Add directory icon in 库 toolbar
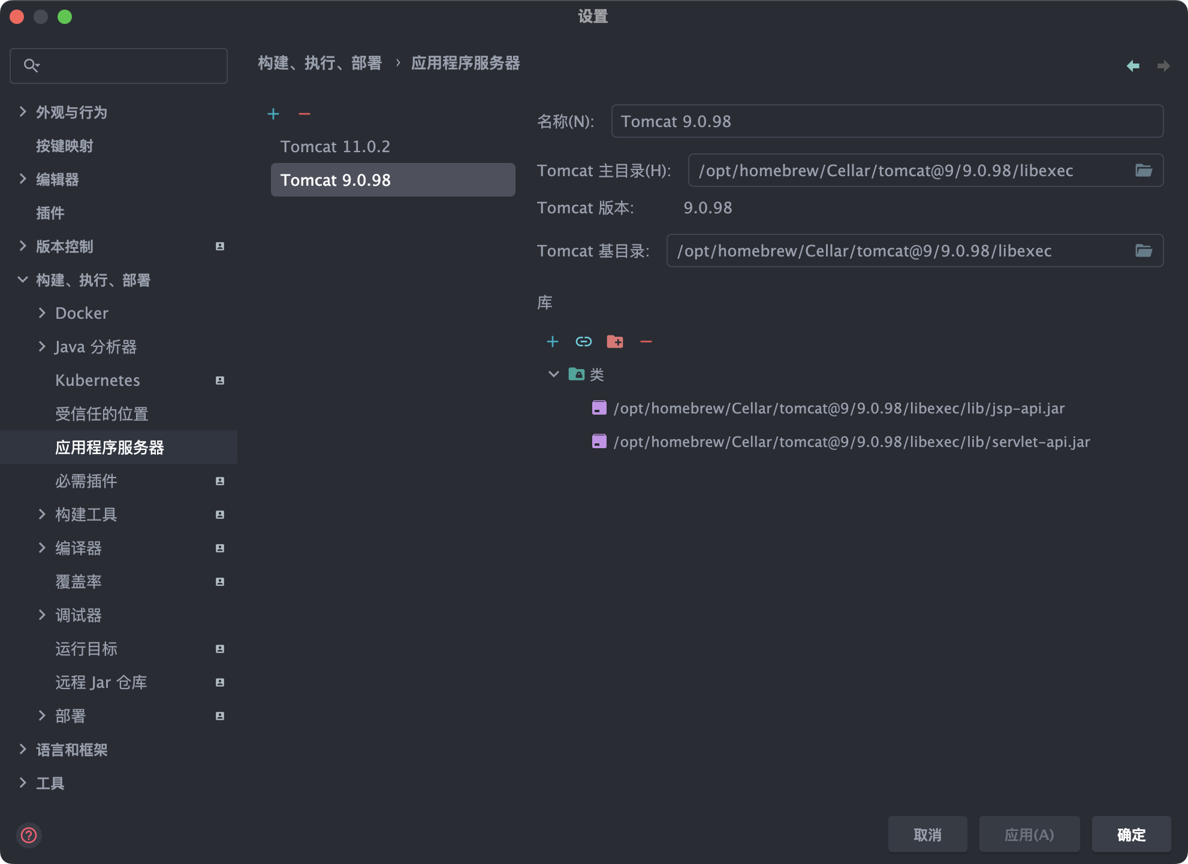The width and height of the screenshot is (1188, 864). coord(615,342)
